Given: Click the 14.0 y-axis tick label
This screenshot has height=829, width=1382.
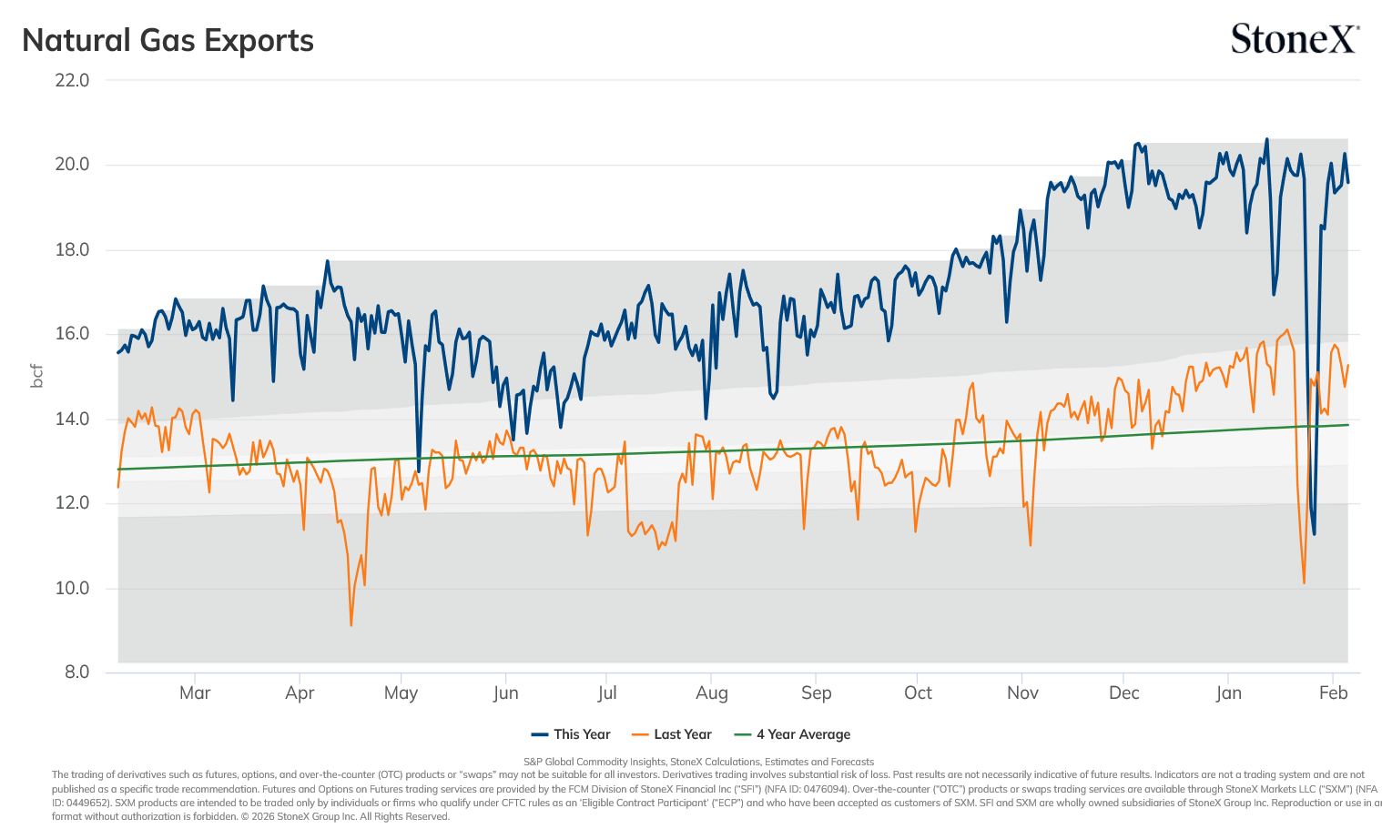Looking at the screenshot, I should pyautogui.click(x=72, y=419).
